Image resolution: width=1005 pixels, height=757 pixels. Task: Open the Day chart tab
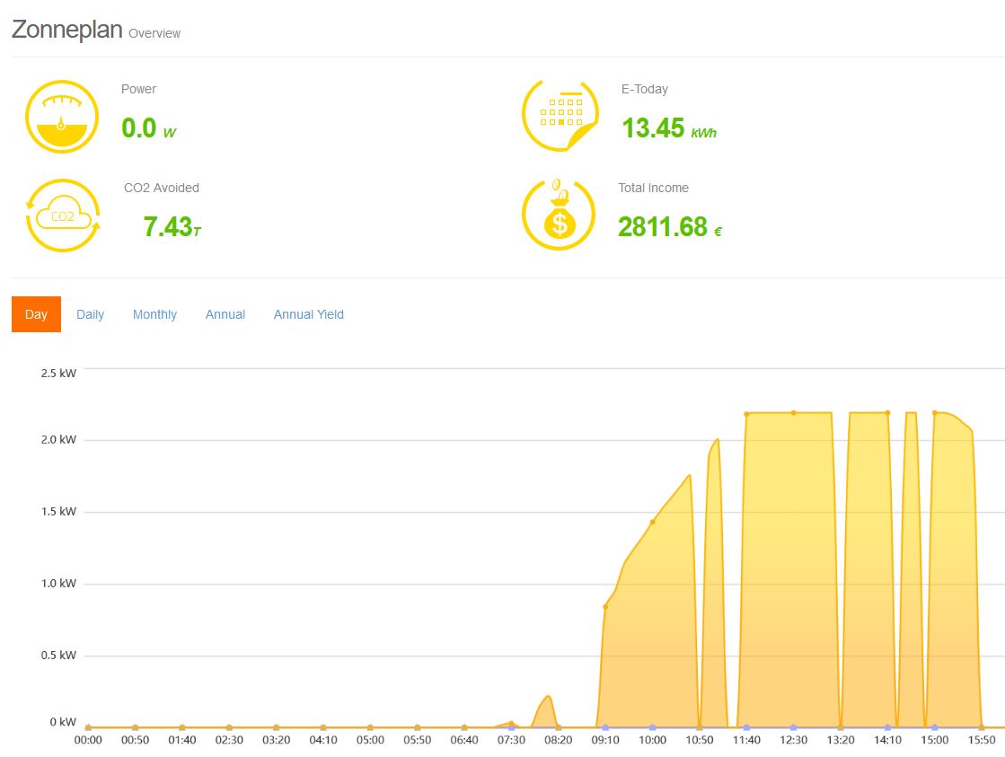tap(36, 314)
